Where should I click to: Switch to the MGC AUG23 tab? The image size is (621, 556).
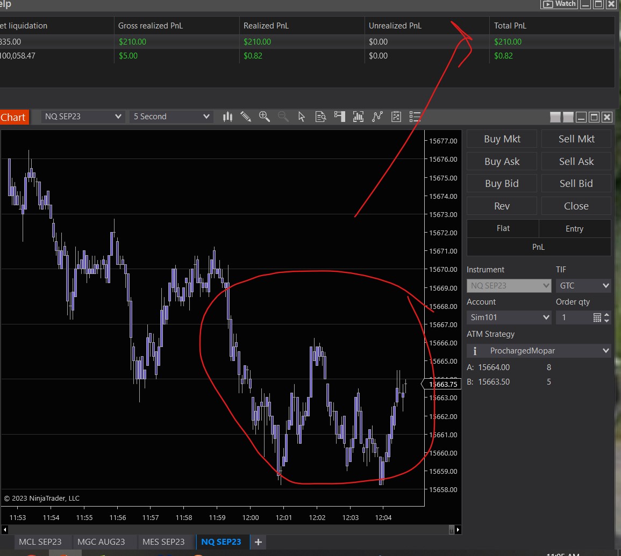pyautogui.click(x=101, y=541)
